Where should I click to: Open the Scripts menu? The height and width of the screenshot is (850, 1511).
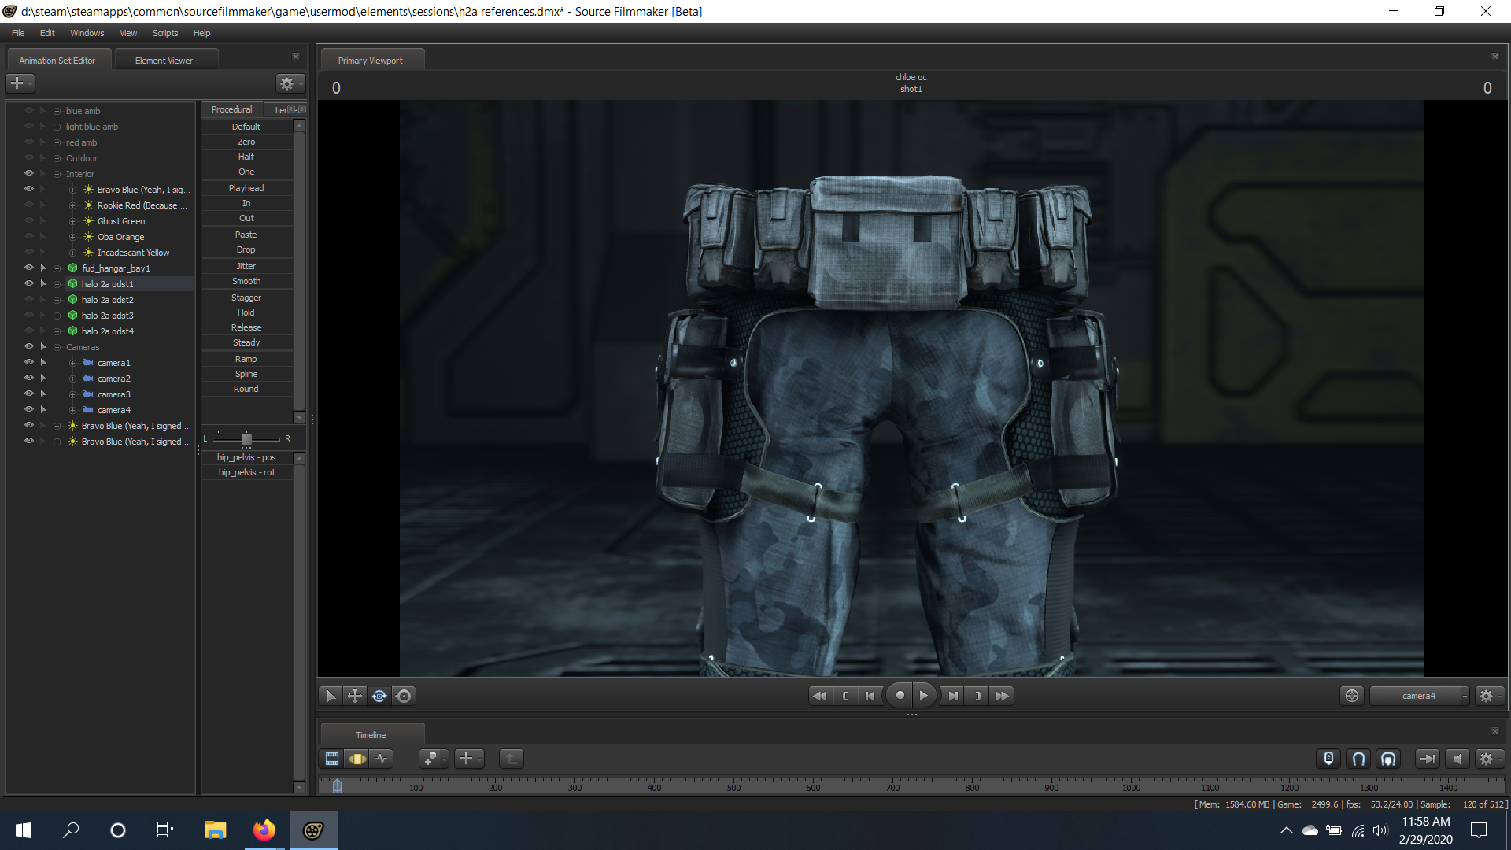165,33
